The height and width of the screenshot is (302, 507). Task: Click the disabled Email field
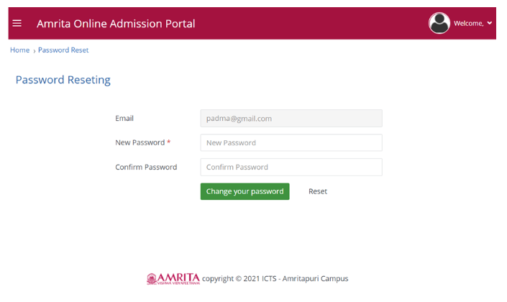pyautogui.click(x=291, y=119)
